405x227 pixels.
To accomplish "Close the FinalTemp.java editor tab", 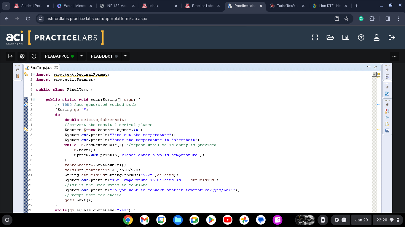I will point(56,68).
